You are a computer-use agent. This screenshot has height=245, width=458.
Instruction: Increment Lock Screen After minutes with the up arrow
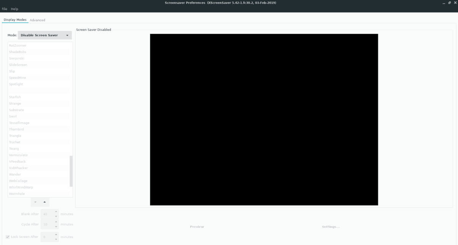(x=55, y=234)
